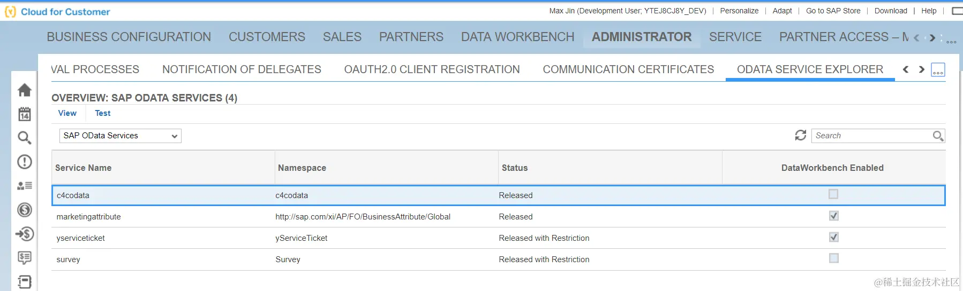Sort by the Namespace column header

386,168
